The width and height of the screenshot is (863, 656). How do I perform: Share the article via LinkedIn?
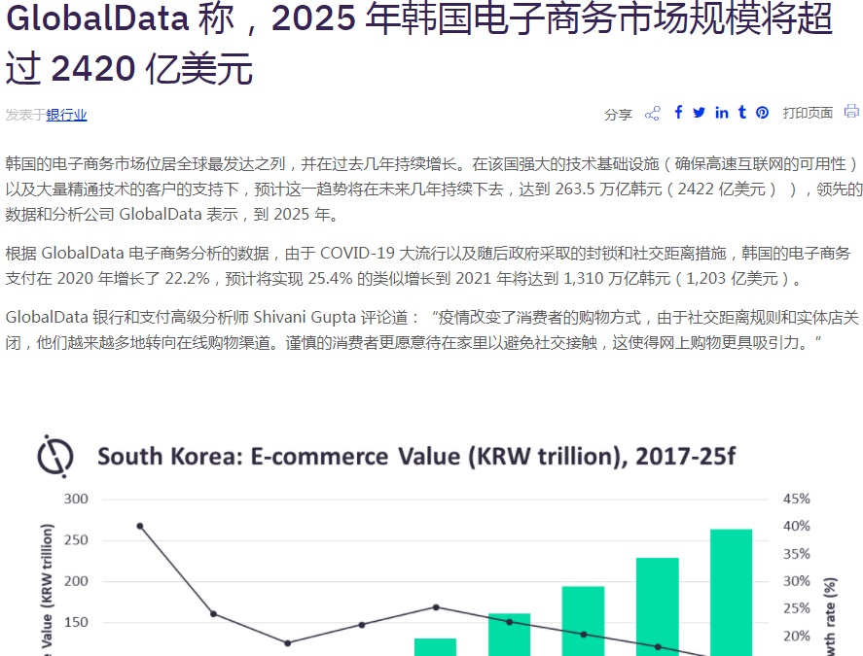(721, 113)
